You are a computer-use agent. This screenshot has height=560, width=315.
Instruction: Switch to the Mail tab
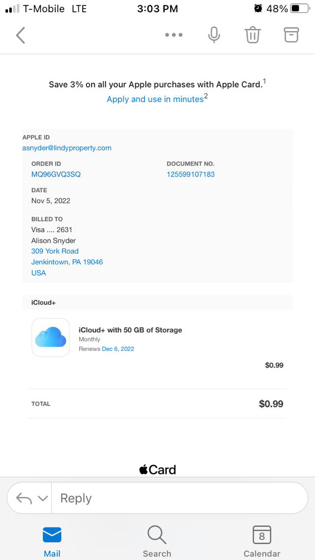point(52,541)
